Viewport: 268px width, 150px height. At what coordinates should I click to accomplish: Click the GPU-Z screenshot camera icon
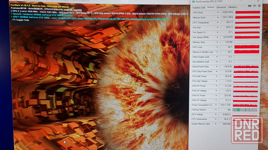pos(250,6)
